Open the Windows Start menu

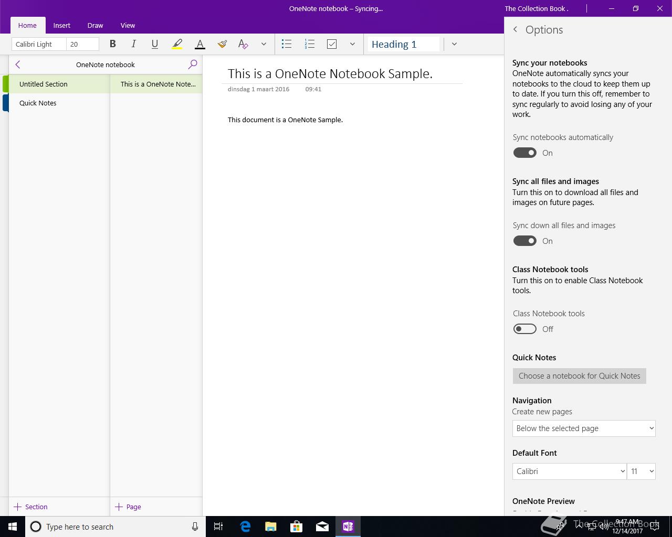point(13,527)
